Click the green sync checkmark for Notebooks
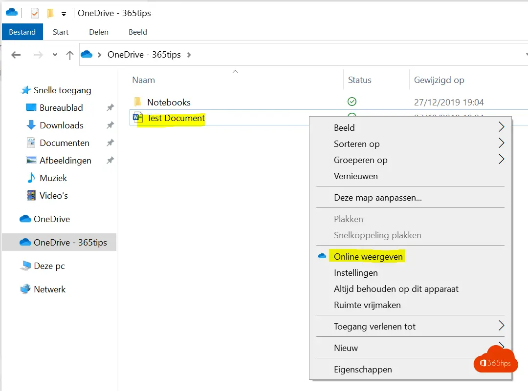The height and width of the screenshot is (391, 528). click(352, 102)
